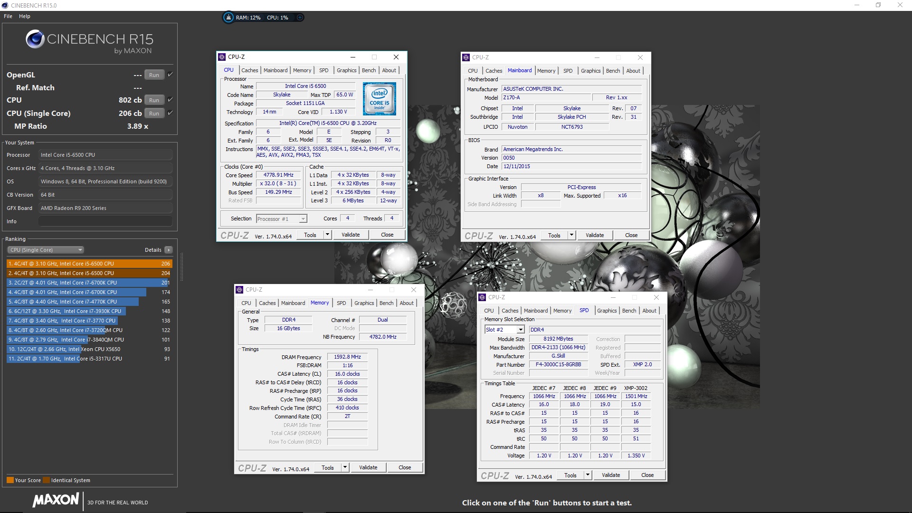Select ranking row 3 Core i7-6700K 201
912x513 pixels.
(89, 283)
